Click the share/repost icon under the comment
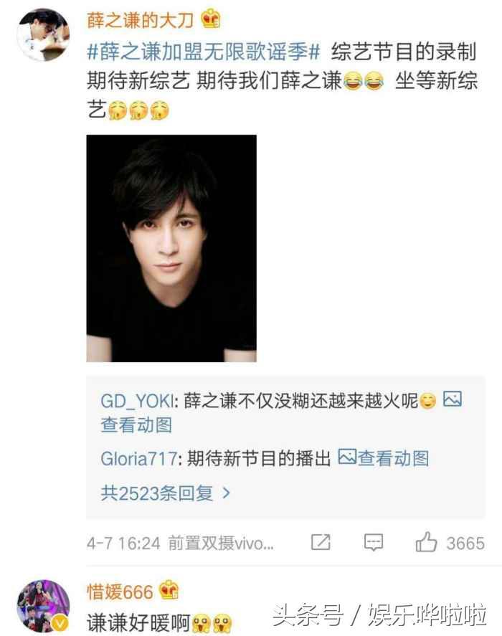The width and height of the screenshot is (502, 636). (x=321, y=542)
